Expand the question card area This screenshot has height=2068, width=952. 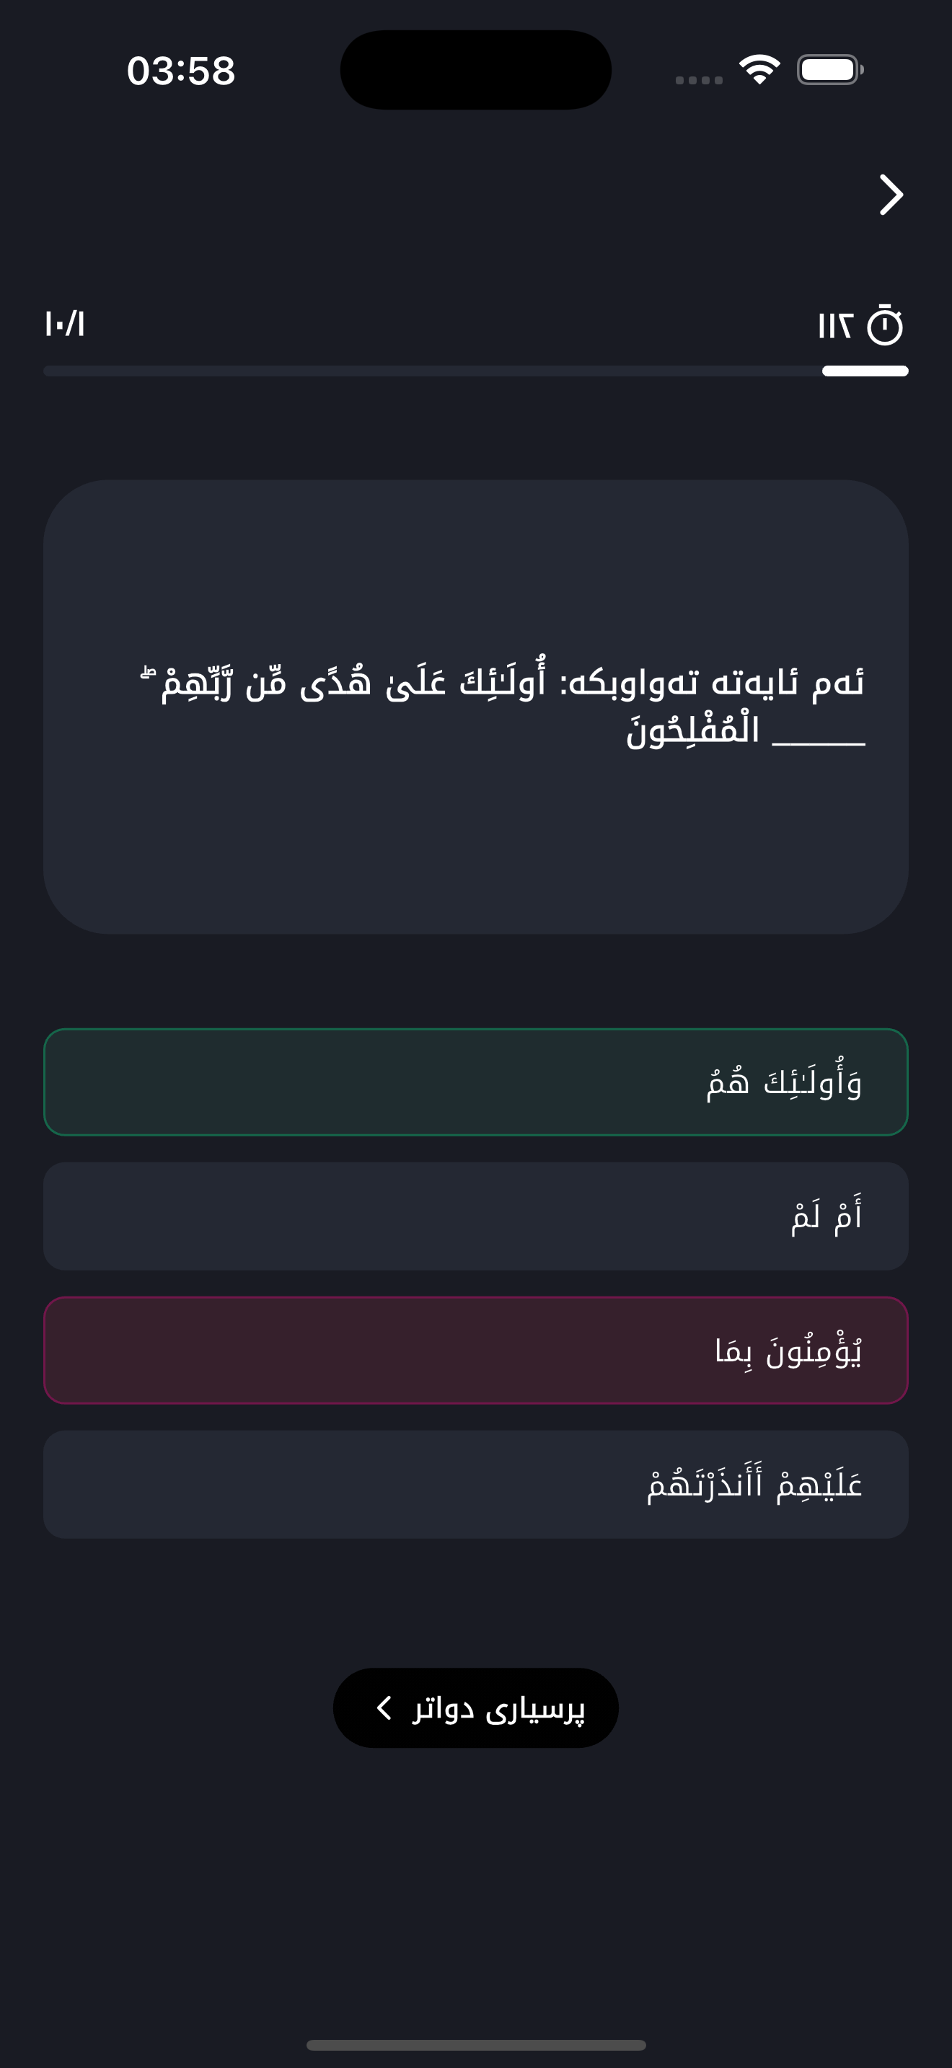coord(476,707)
